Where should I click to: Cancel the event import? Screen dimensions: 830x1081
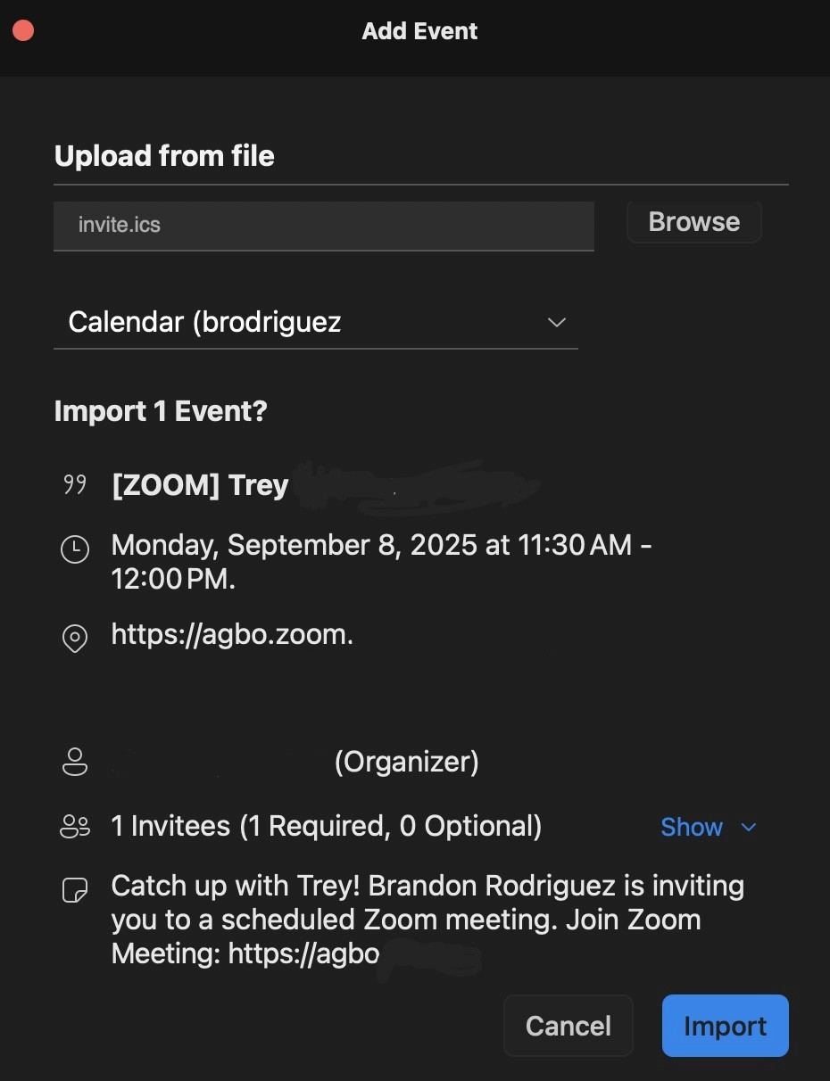[x=569, y=1026]
